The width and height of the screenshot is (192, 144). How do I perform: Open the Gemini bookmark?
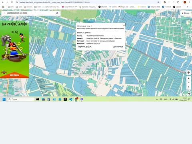[x=113, y=7]
